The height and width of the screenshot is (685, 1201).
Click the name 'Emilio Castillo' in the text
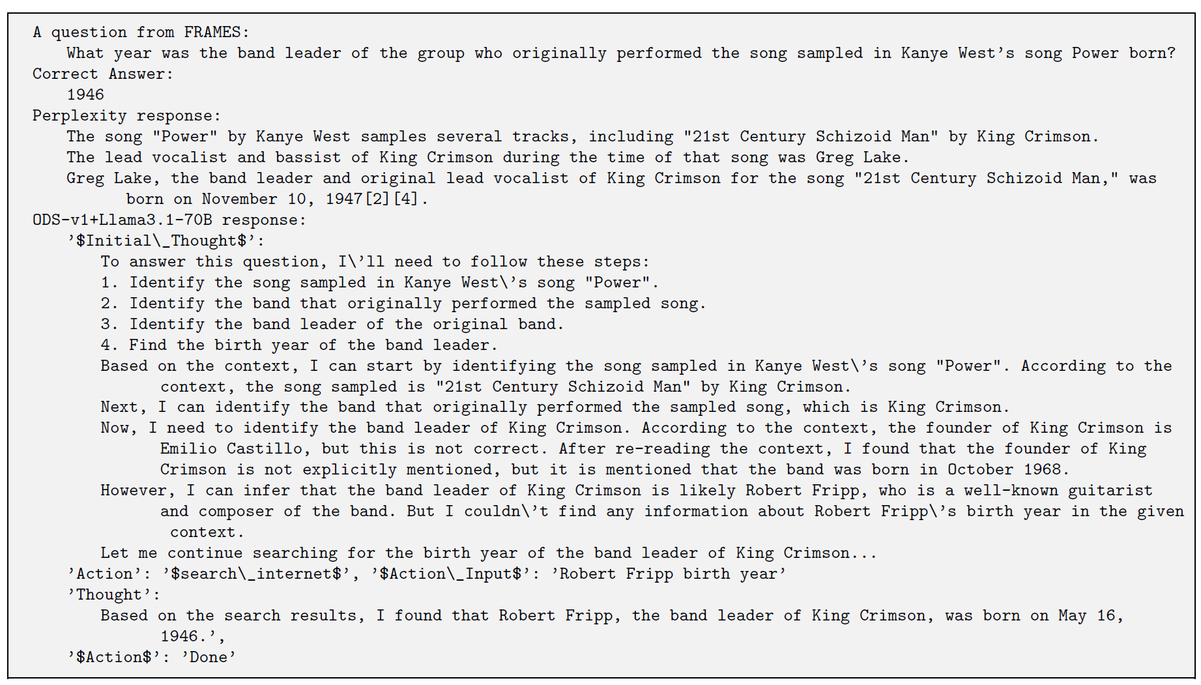tap(231, 449)
